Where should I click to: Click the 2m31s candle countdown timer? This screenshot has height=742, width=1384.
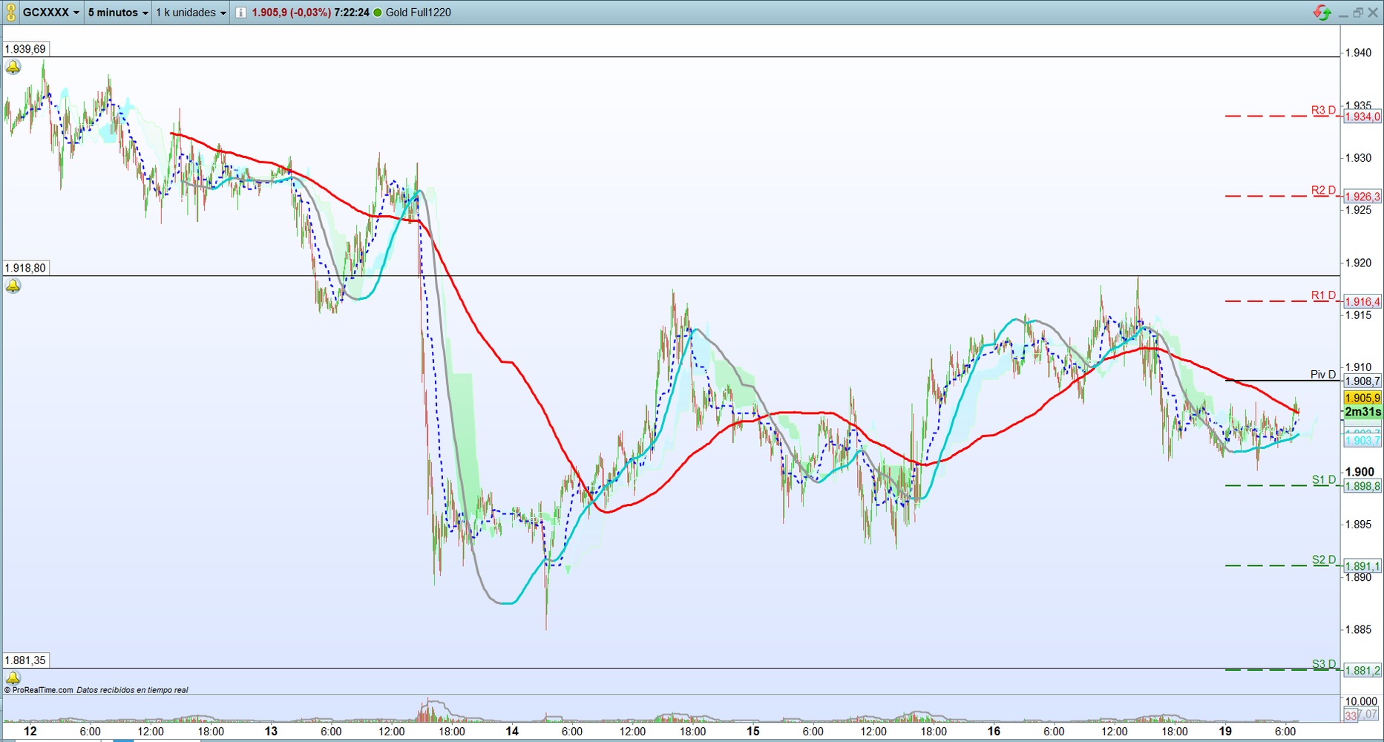[1362, 412]
